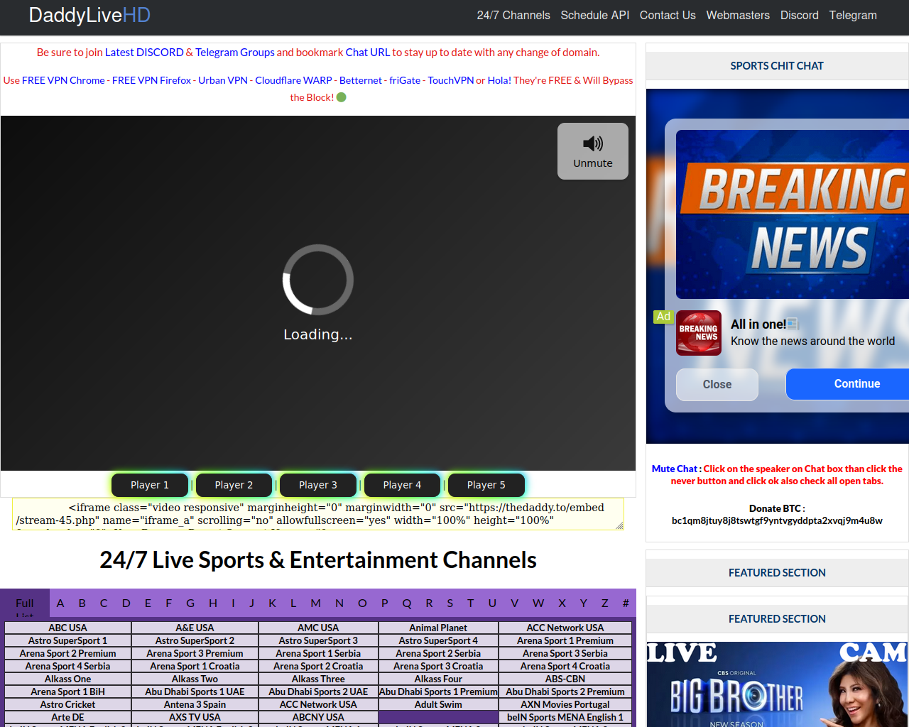Select Full List channel filter tab
This screenshot has height=727, width=909.
click(25, 603)
